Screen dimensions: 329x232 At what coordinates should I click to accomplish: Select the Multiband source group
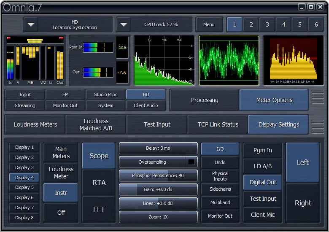(220, 202)
